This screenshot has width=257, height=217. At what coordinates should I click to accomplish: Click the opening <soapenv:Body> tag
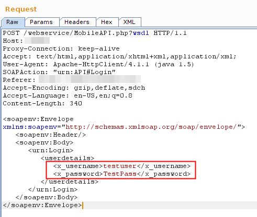[44, 142]
